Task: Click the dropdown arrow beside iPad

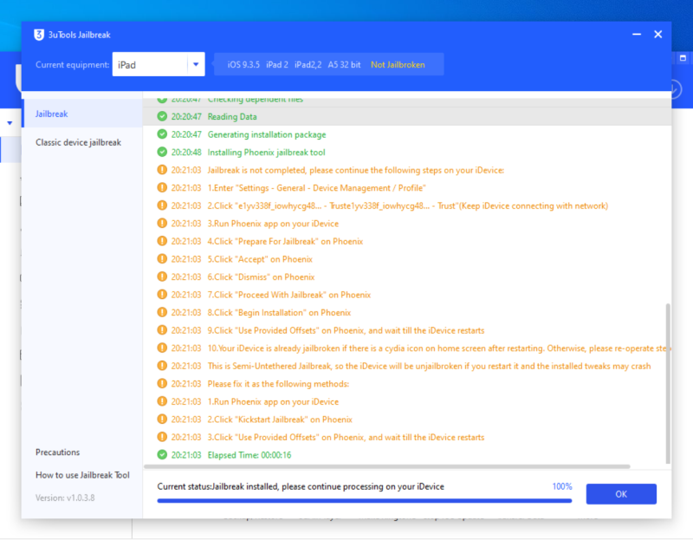Action: [x=196, y=64]
